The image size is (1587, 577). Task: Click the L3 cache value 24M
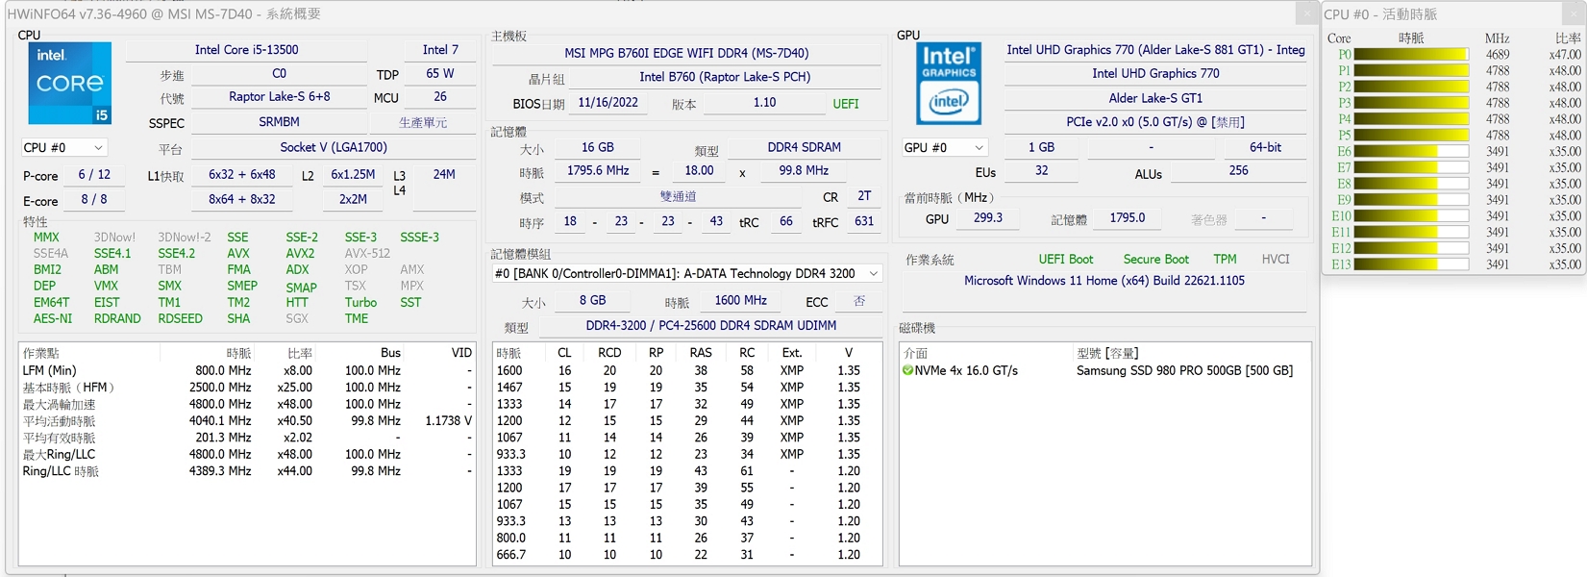pos(444,174)
